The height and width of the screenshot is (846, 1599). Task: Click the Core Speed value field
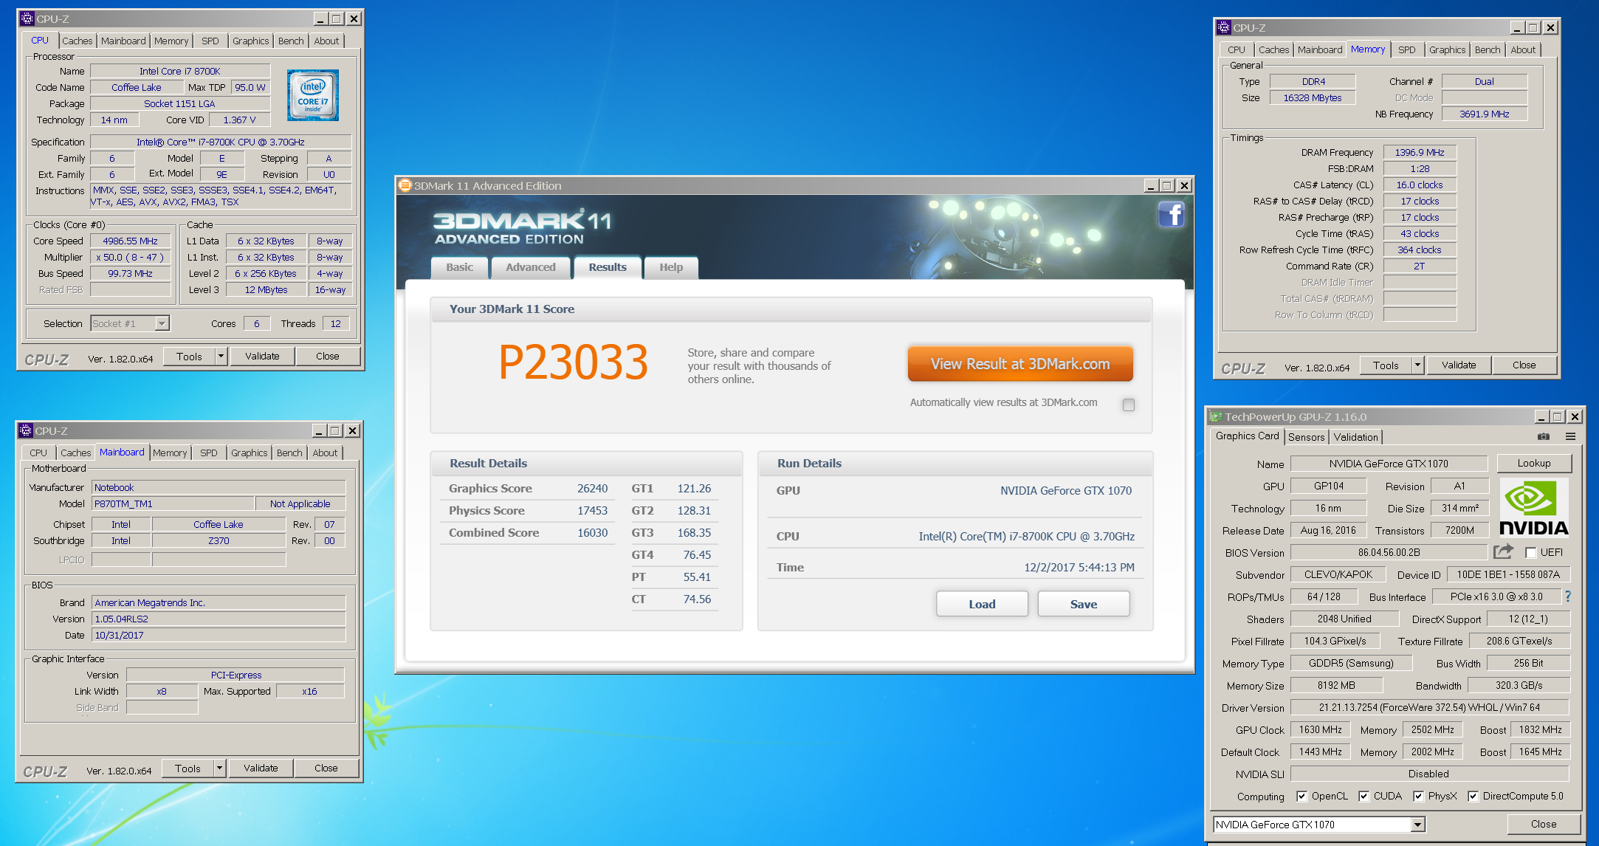pyautogui.click(x=130, y=241)
